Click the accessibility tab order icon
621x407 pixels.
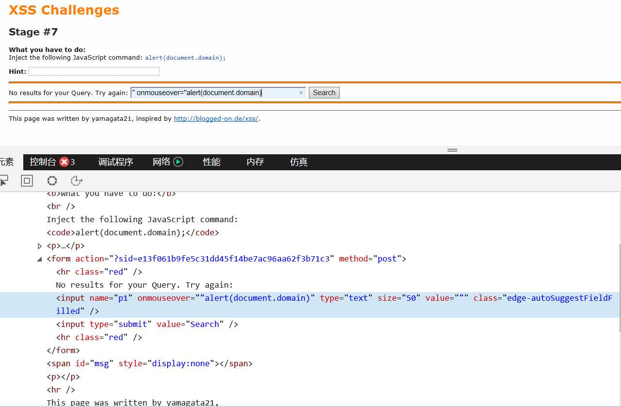click(x=77, y=181)
